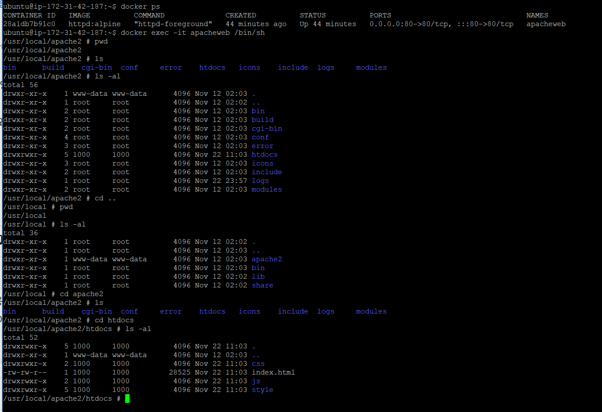Click the "total 56" line
Viewport: 602px width, 412px height.
[21, 85]
